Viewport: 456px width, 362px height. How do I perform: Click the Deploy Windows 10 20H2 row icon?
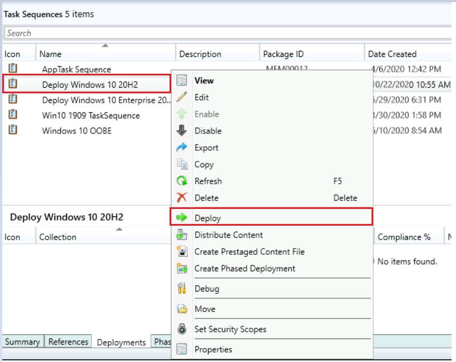pyautogui.click(x=13, y=84)
